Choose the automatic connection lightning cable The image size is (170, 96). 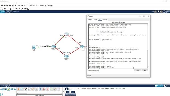18,89
